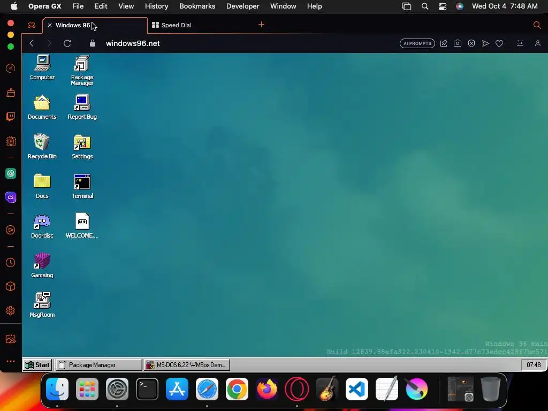
Task: Open the Easy Setup sliders icon
Action: (x=520, y=43)
